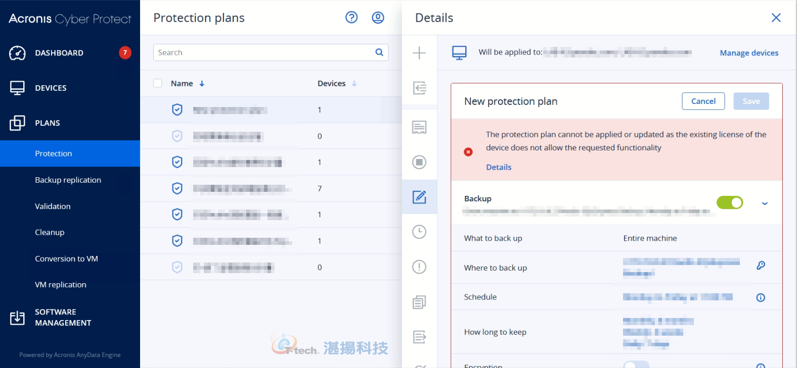Click the Software Management download icon
Screen dimensions: 797x368
tap(17, 318)
